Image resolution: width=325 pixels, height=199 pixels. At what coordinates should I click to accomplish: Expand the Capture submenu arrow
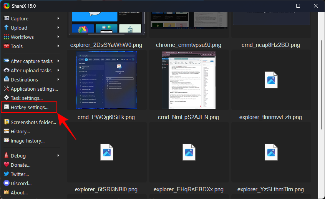tap(58, 18)
